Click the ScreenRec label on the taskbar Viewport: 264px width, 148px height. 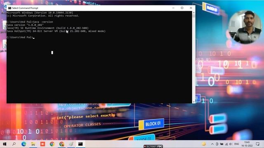(x=153, y=146)
